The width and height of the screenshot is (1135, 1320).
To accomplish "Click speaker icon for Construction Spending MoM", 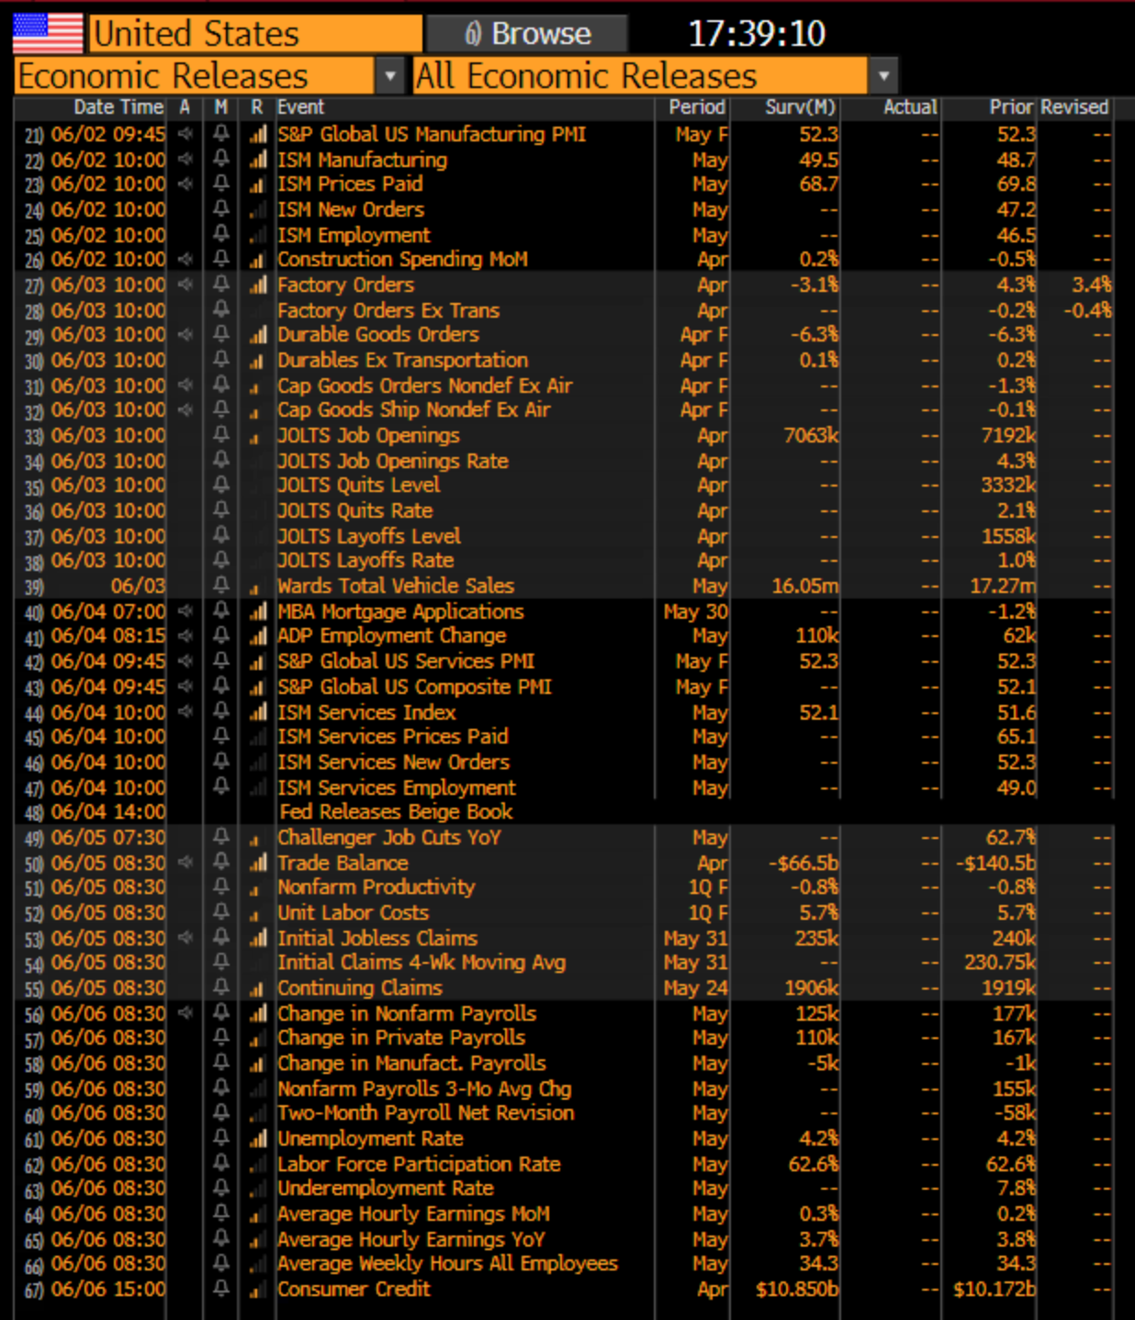I will (185, 259).
